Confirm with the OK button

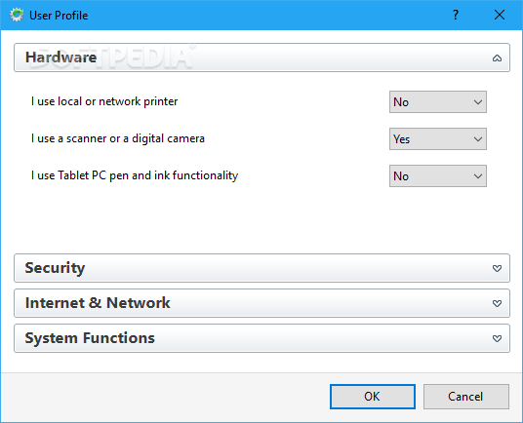(373, 397)
